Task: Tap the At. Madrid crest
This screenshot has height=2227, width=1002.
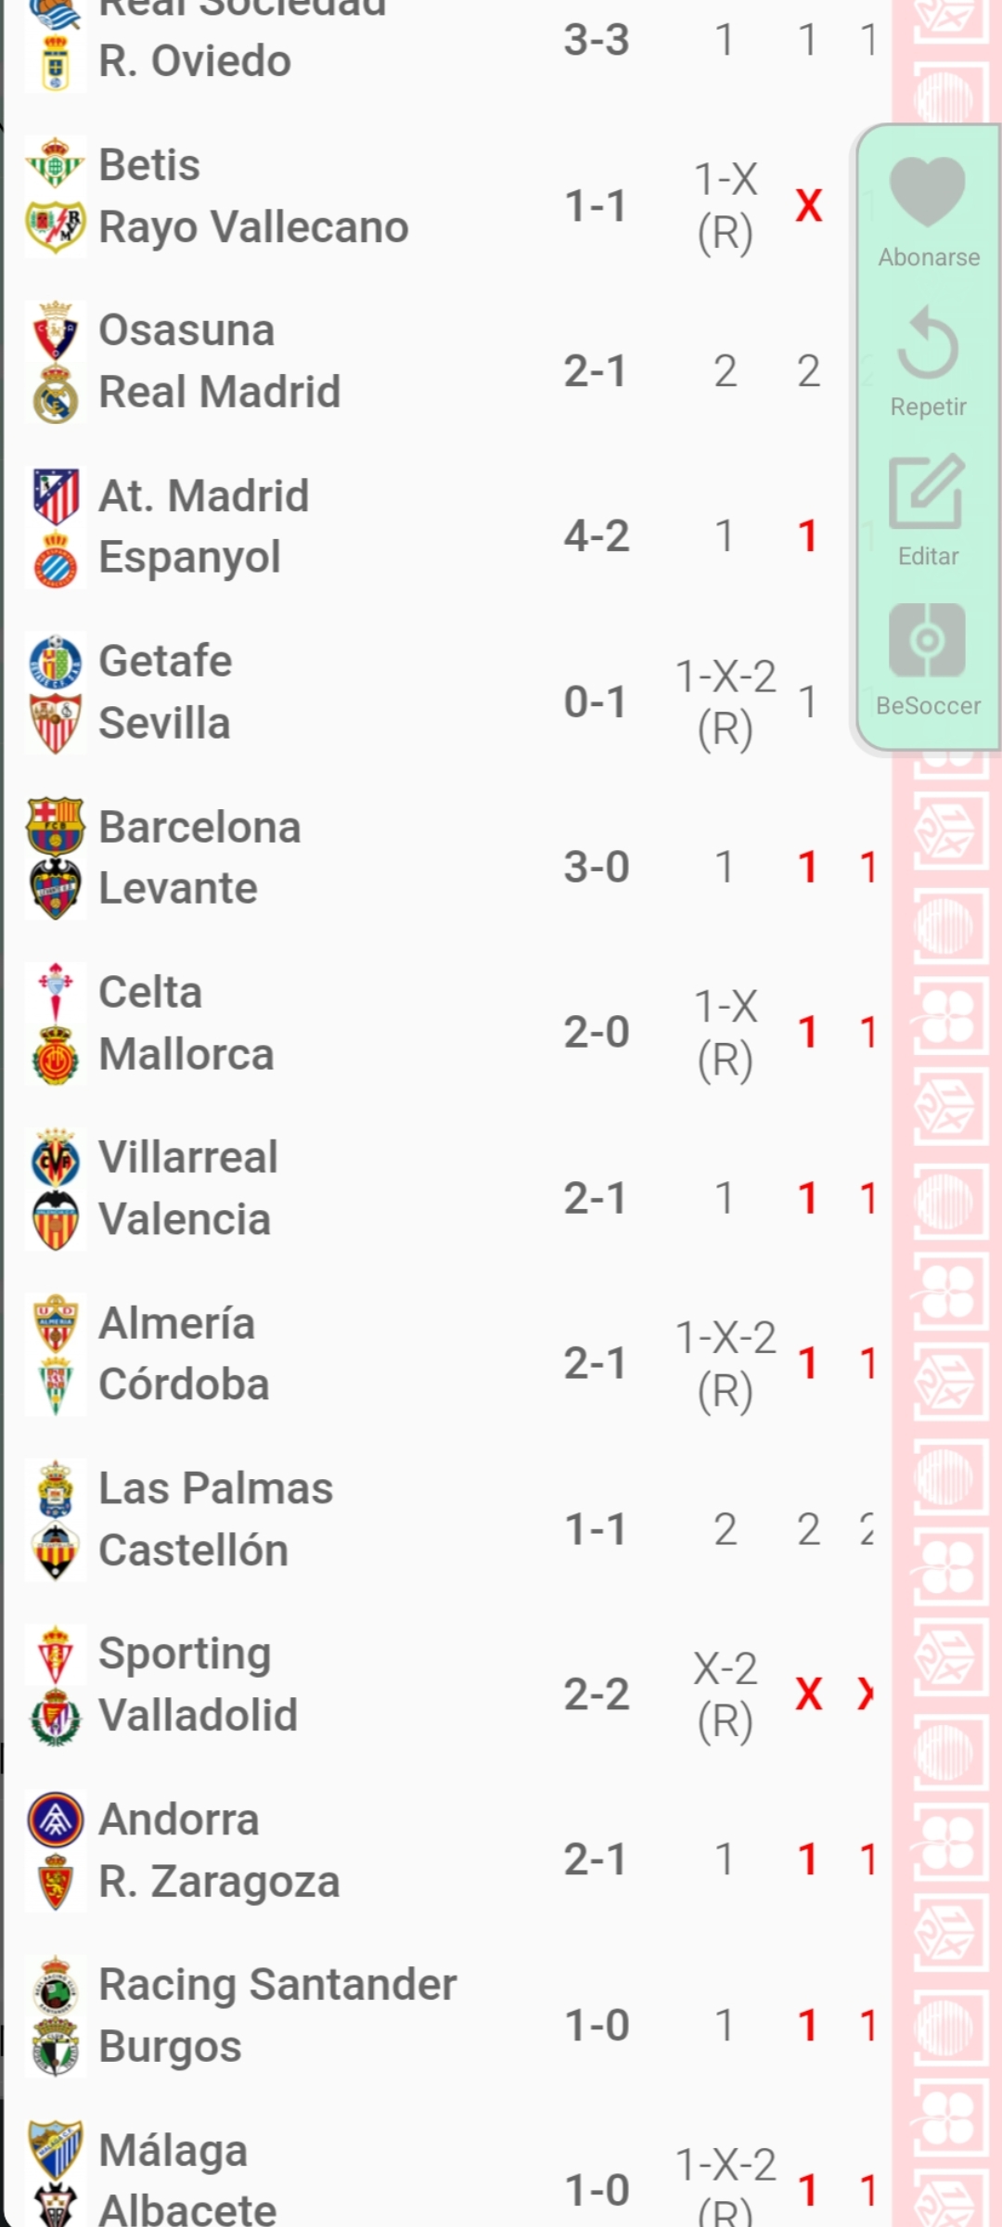Action: [56, 496]
